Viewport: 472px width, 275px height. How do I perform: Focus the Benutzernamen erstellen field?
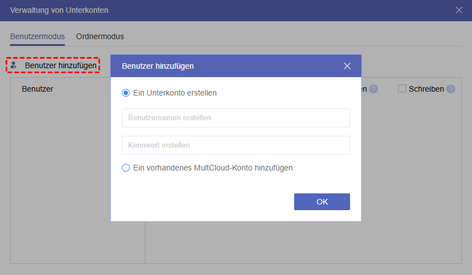235,118
